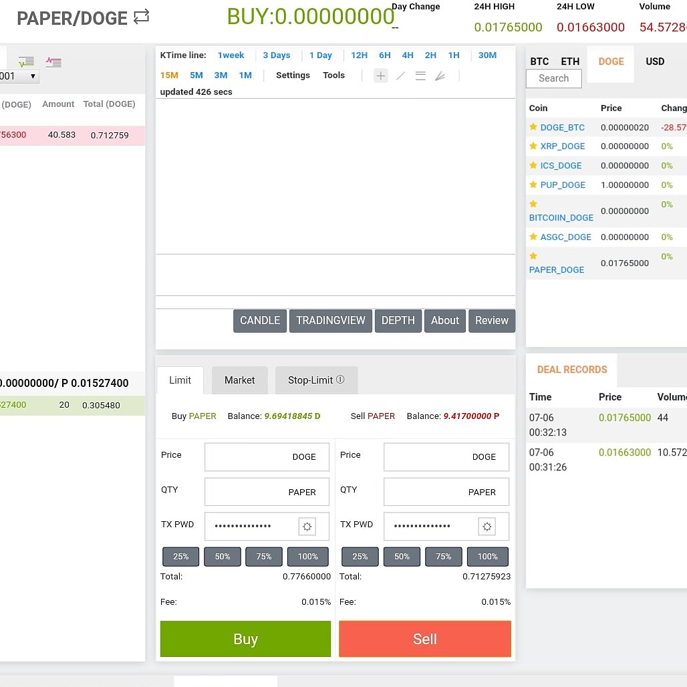Swap the PAPER/DOGE trading pair icon
The image size is (687, 687).
click(x=141, y=17)
